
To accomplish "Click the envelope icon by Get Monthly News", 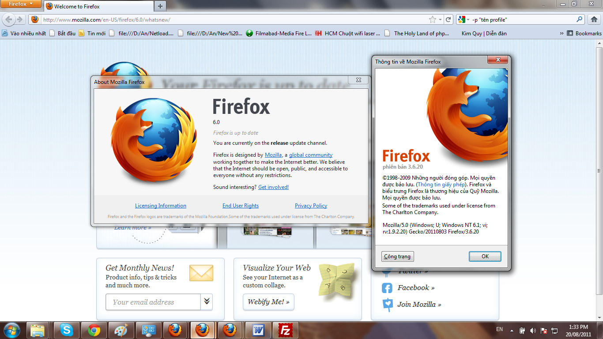I will click(201, 273).
